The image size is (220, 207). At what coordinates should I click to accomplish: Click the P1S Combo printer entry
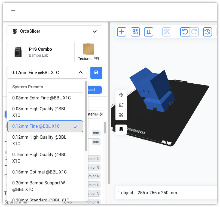[40, 52]
